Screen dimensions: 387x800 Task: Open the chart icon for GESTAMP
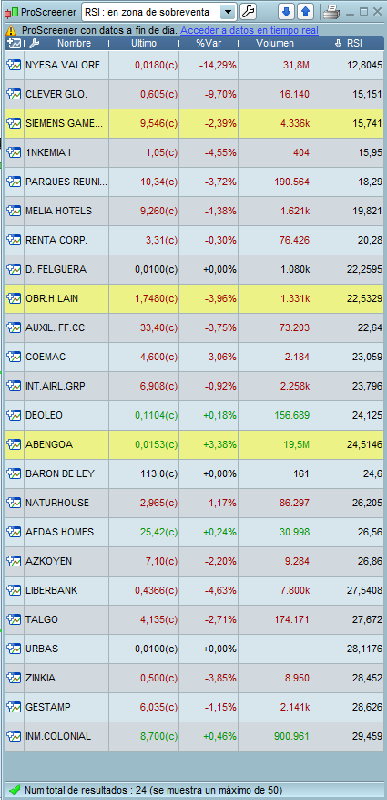(x=14, y=707)
